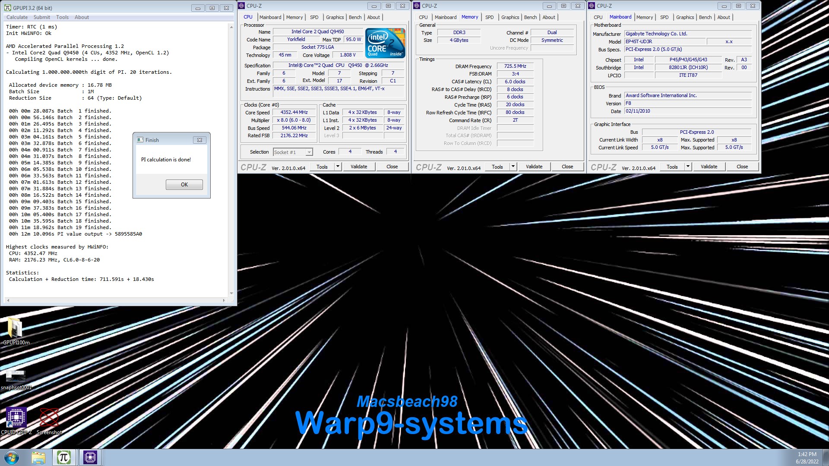The image size is (829, 466).
Task: Switch to Mainboard tab in first CPU-Z
Action: click(x=270, y=17)
